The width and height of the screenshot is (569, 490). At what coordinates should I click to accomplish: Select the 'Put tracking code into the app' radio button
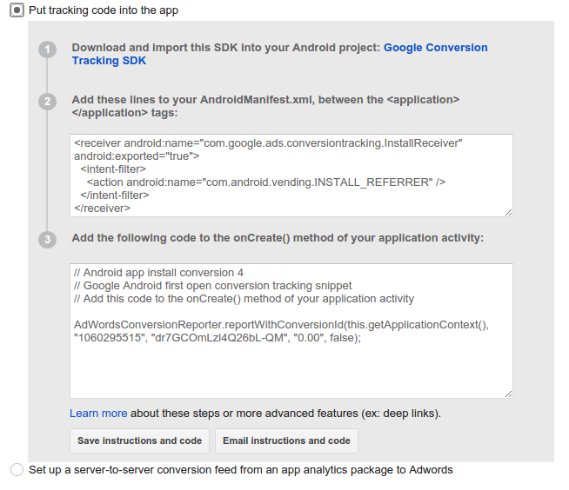[17, 10]
